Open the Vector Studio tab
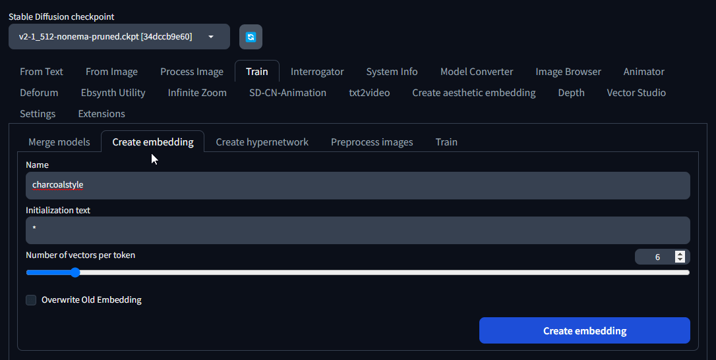 (636, 93)
